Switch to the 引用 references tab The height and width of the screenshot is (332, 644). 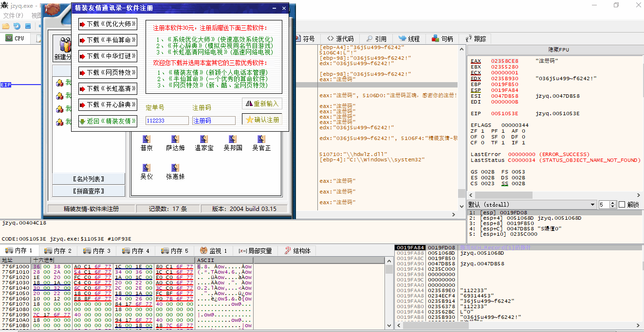[376, 39]
